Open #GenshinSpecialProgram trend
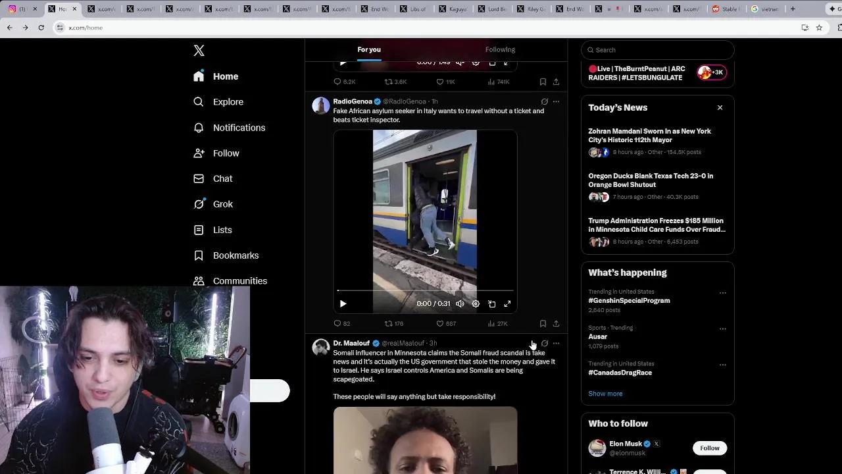This screenshot has width=842, height=474. click(x=629, y=301)
